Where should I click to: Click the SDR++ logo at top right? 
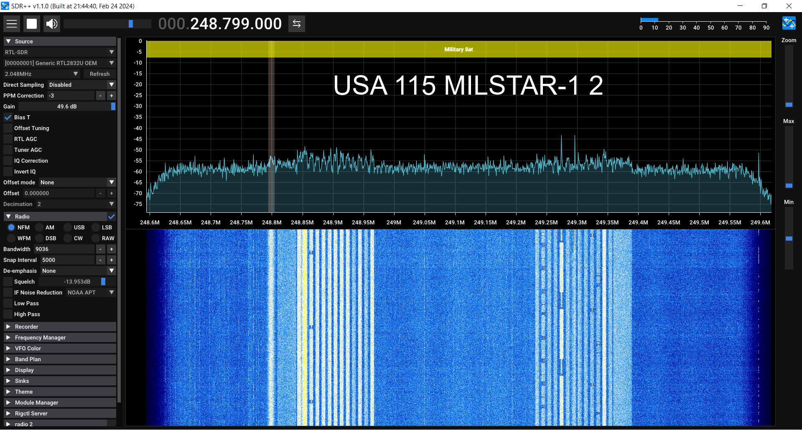click(x=789, y=23)
